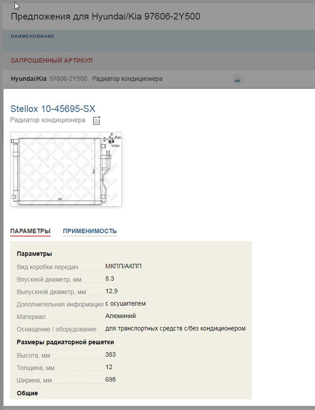Click the car applicability icon in Hyundai/Kia row
This screenshot has width=315, height=410.
pyautogui.click(x=237, y=80)
